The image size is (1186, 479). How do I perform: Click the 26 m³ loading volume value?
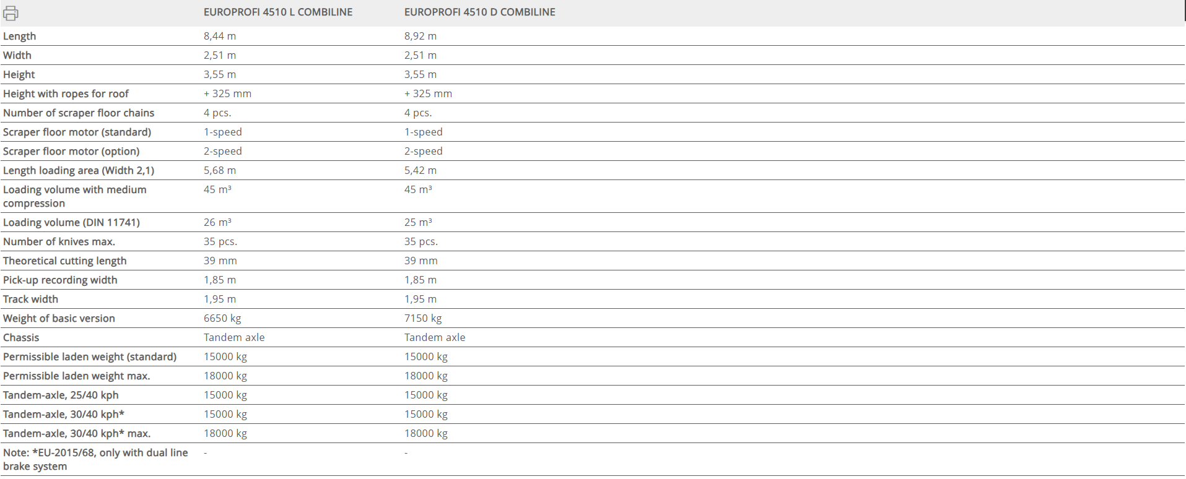[217, 223]
